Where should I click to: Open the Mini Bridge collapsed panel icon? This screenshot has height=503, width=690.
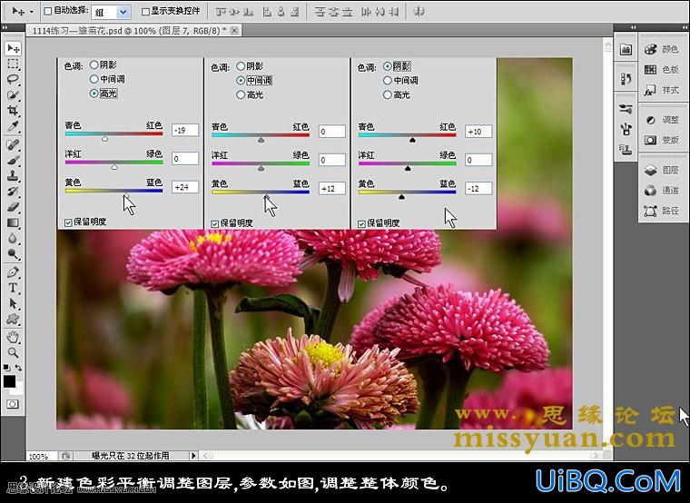point(626,49)
